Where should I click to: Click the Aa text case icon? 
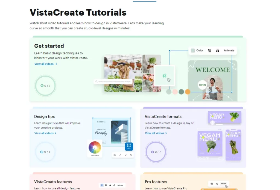click(x=131, y=155)
